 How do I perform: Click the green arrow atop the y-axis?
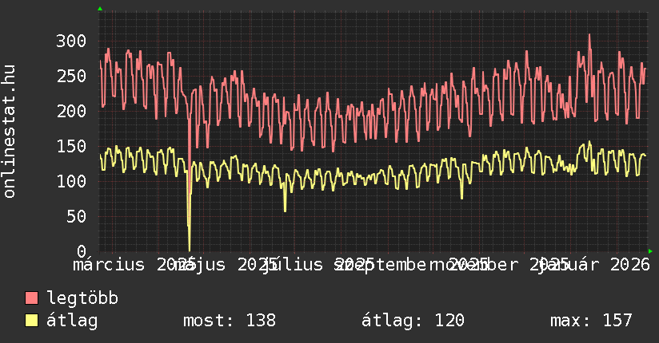pyautogui.click(x=100, y=9)
